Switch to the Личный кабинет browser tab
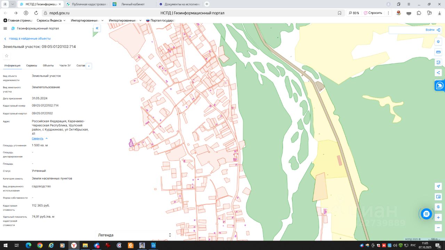This screenshot has height=250, width=445. [133, 4]
